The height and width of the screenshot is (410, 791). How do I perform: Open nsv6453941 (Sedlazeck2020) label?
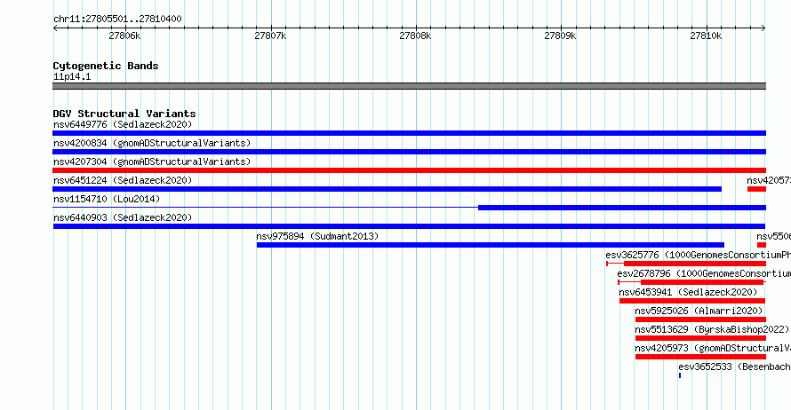click(688, 292)
